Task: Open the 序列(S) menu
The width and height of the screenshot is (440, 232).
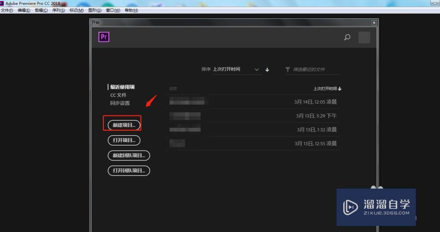Action: pyautogui.click(x=59, y=11)
